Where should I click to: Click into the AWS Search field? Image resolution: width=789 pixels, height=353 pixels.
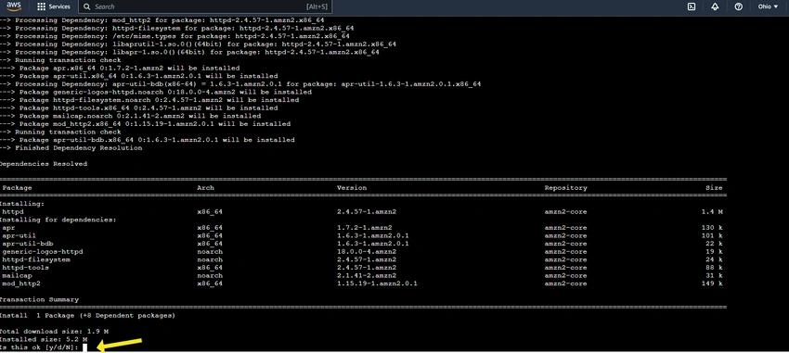coord(206,7)
